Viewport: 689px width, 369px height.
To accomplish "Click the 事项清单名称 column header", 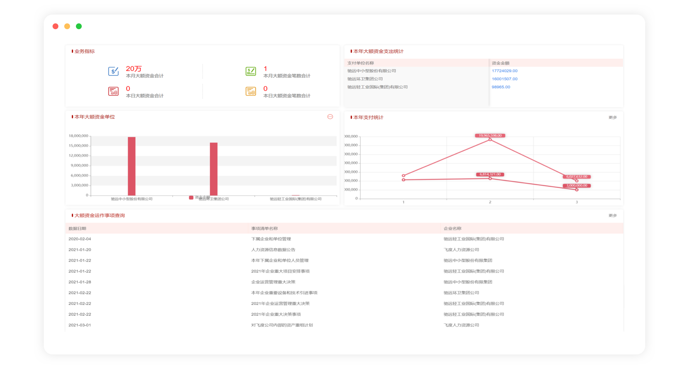I will coord(264,229).
